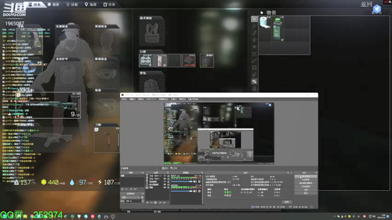This screenshot has height=220, width=392.
Task: Select the toilet paper item in stash
Action: coord(265,22)
